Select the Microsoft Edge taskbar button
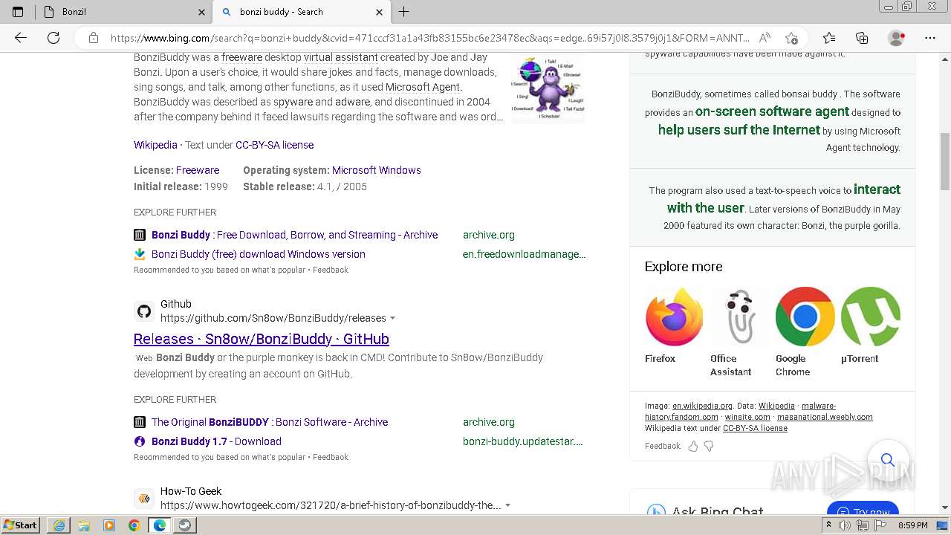 [160, 525]
